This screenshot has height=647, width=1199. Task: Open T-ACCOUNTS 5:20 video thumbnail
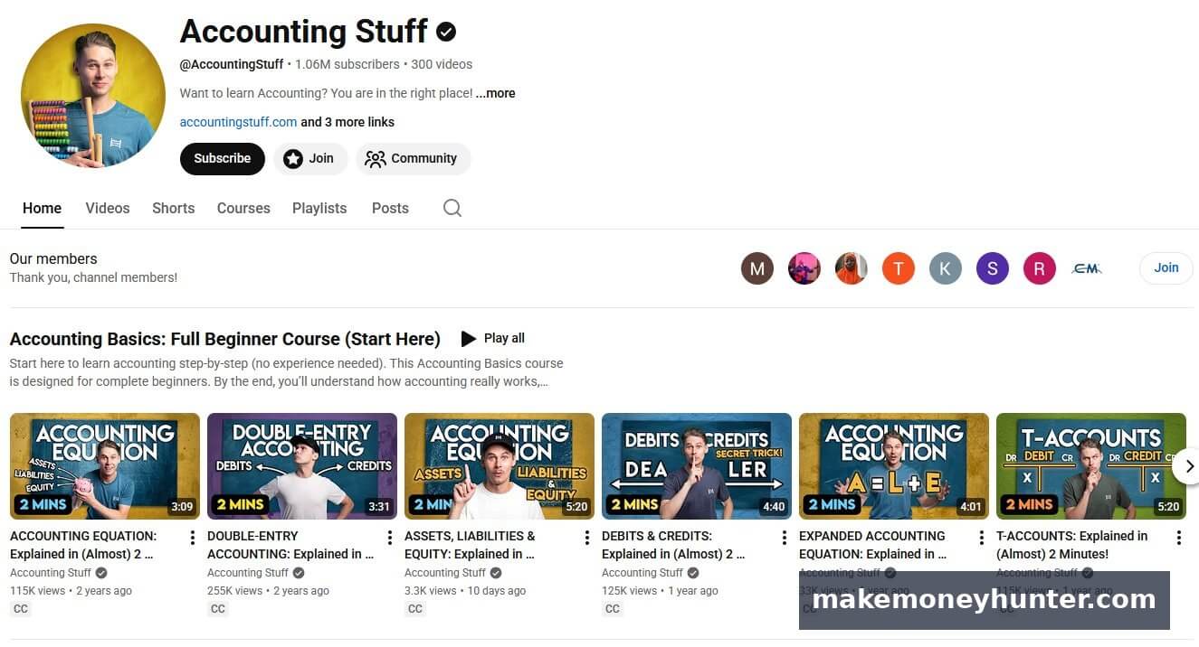click(x=1091, y=466)
